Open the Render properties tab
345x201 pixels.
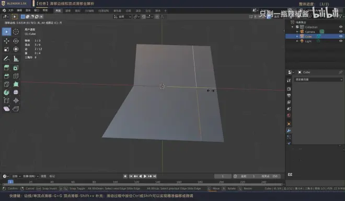click(289, 89)
